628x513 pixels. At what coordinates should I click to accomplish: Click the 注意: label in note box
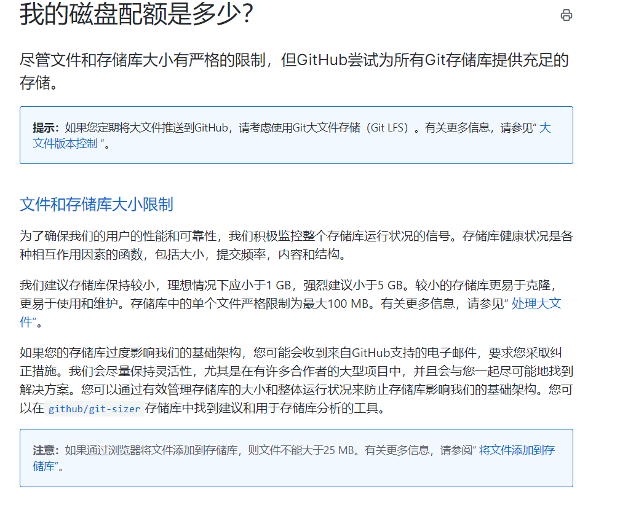pos(46,450)
